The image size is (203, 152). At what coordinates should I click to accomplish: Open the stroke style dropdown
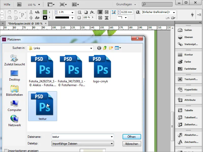72,17
